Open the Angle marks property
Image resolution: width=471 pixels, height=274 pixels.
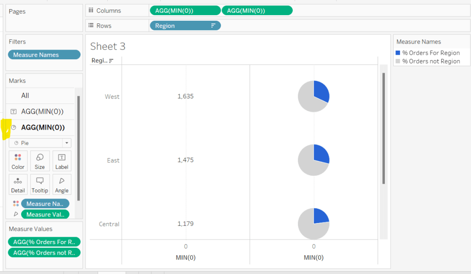[62, 184]
